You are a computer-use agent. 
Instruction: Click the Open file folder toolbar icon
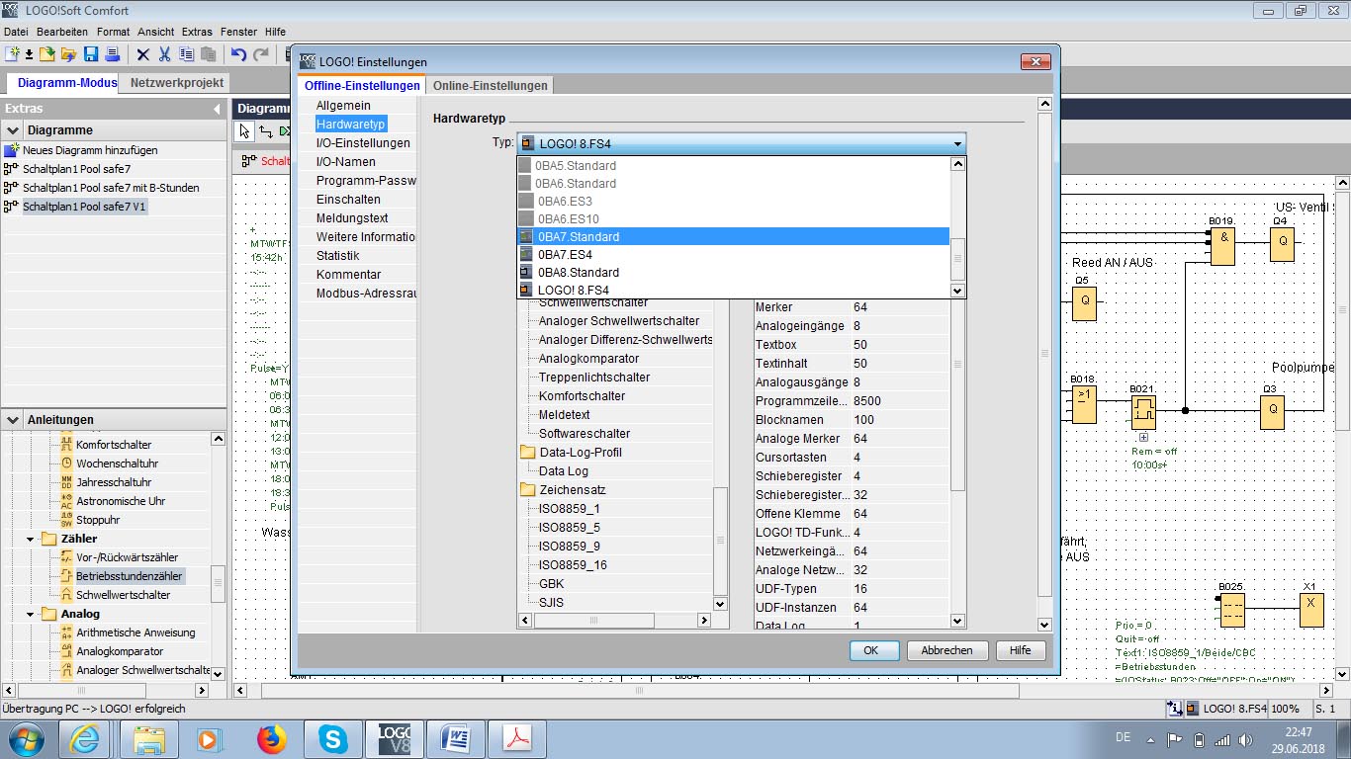[47, 53]
